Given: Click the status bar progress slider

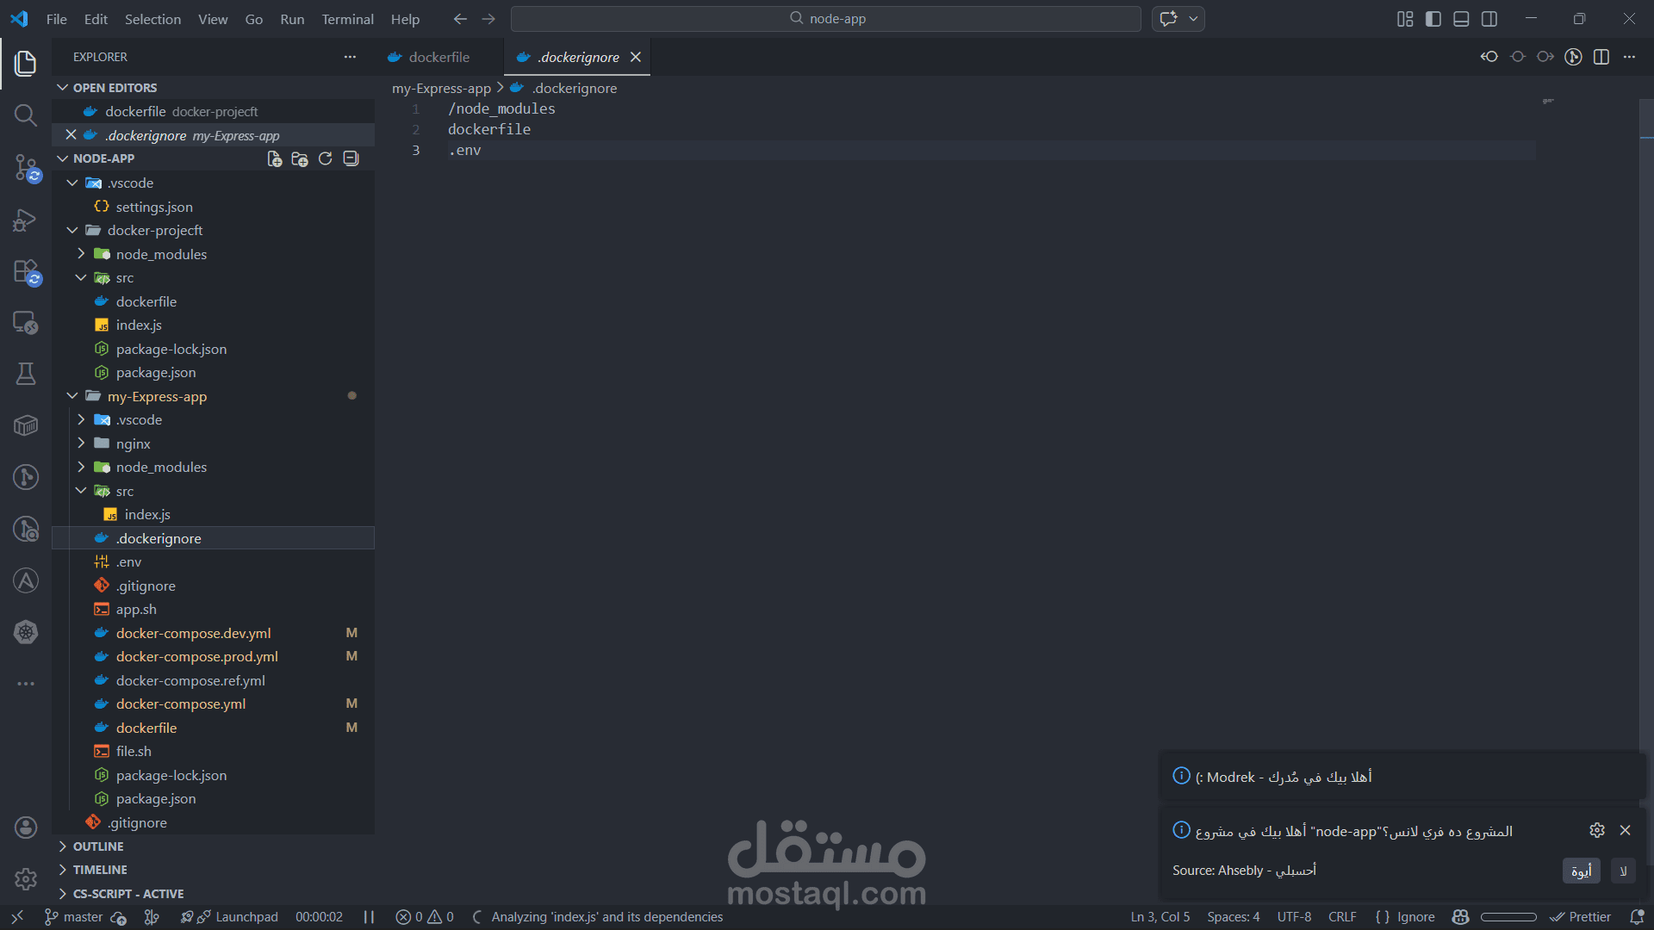Looking at the screenshot, I should (1508, 917).
